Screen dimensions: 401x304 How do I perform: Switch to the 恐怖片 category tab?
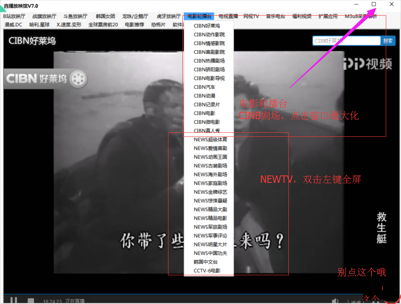point(158,25)
